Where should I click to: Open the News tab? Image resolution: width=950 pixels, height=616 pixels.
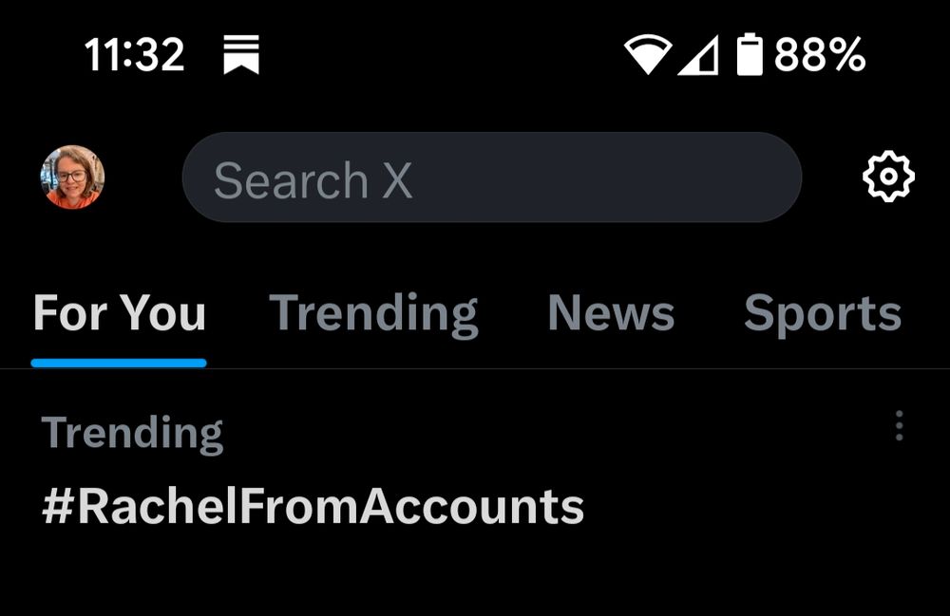pos(611,313)
